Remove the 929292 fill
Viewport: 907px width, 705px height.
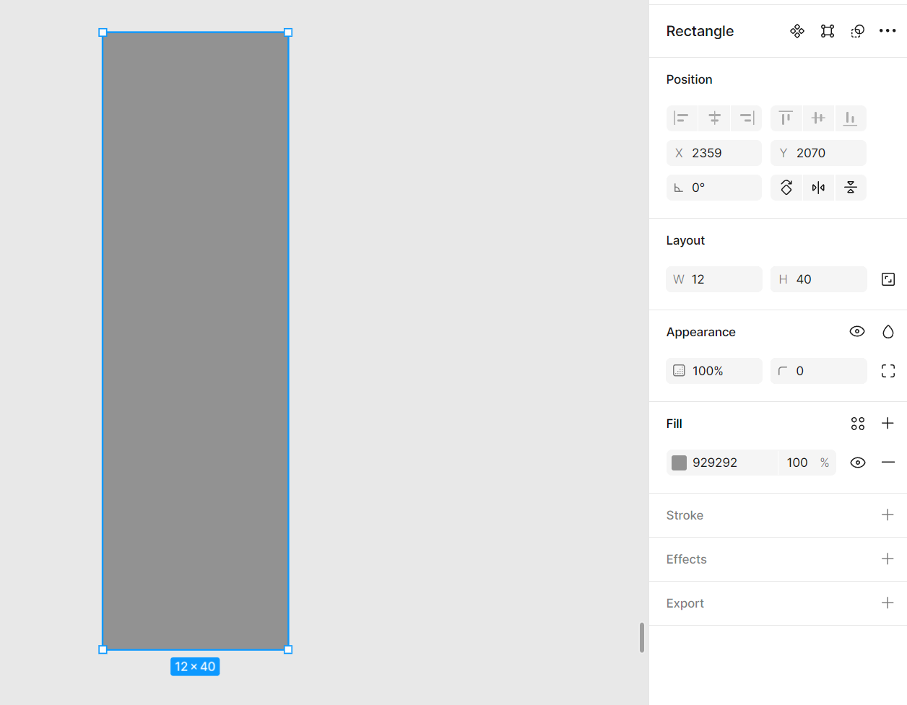pyautogui.click(x=888, y=463)
